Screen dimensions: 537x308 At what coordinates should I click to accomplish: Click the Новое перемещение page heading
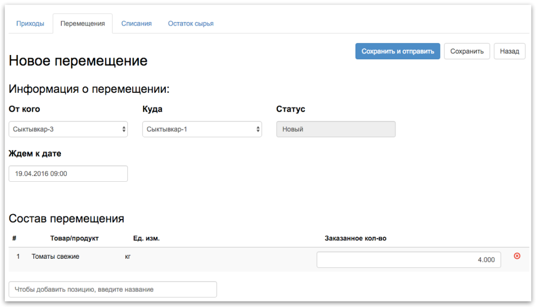pos(78,61)
